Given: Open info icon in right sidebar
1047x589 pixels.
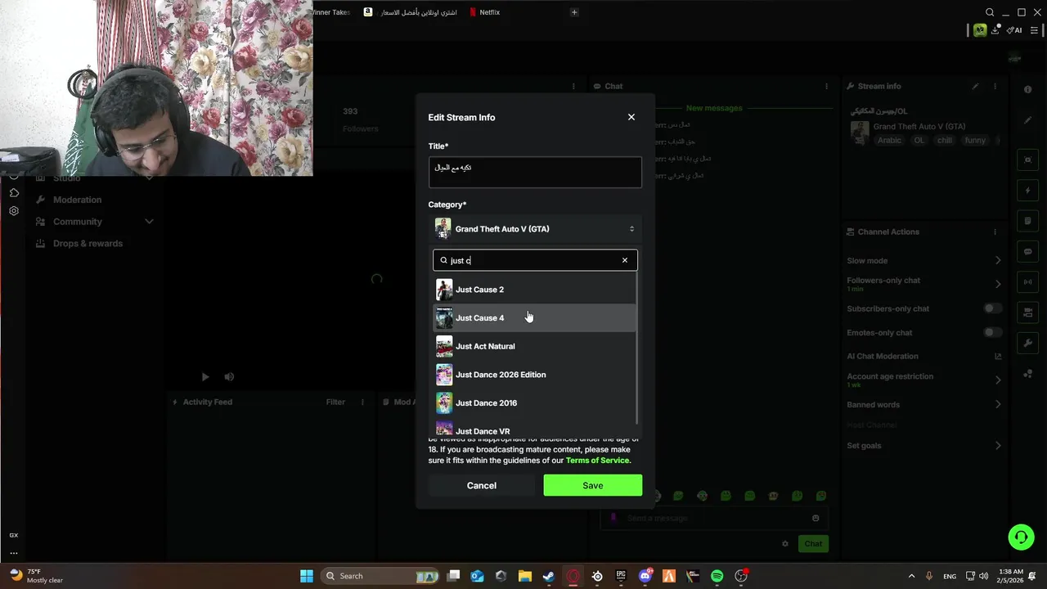Looking at the screenshot, I should [1028, 89].
